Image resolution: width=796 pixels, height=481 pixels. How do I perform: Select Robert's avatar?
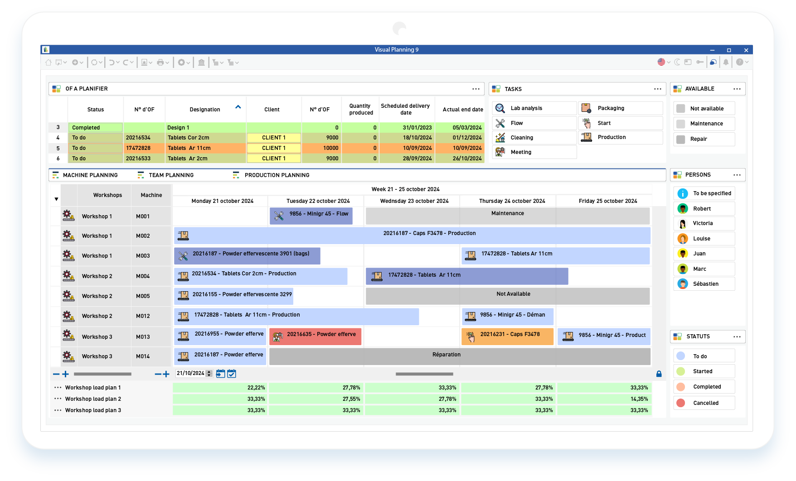click(683, 209)
